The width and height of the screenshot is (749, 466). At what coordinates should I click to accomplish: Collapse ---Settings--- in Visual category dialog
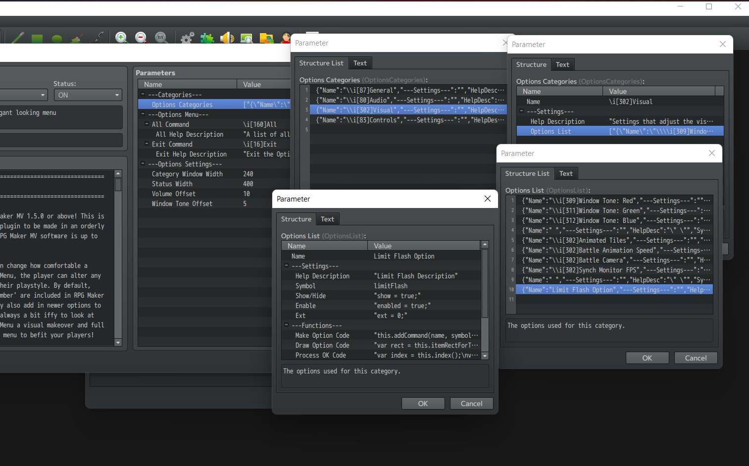[521, 111]
